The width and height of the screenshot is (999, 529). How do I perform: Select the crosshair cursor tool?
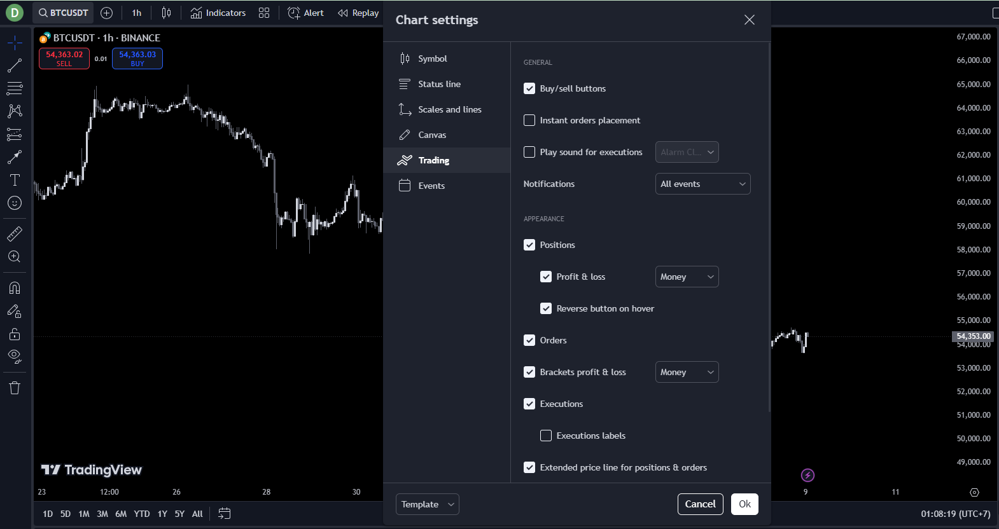[15, 43]
